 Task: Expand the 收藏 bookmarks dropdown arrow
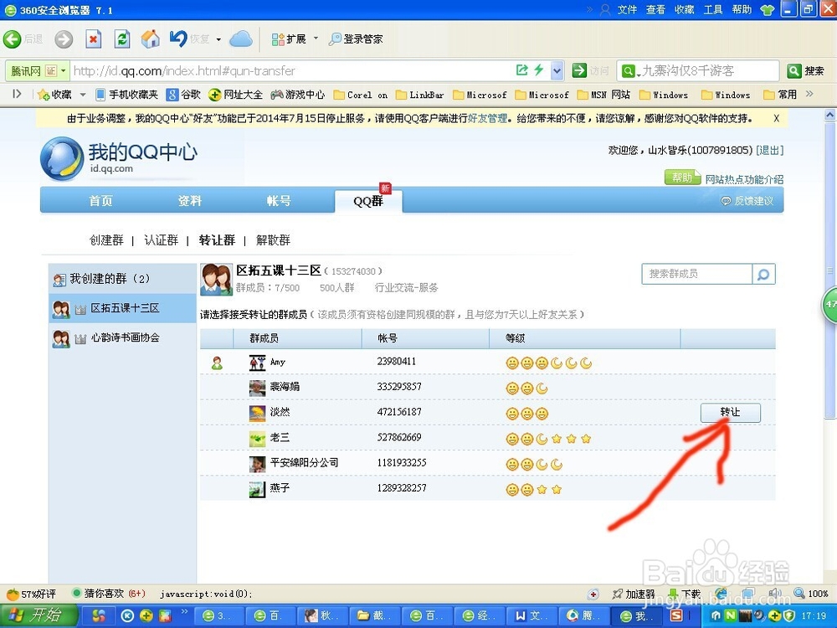point(83,95)
